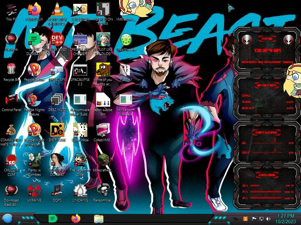
Task: Click the E:\ drive usage bar
Action: (x=268, y=198)
